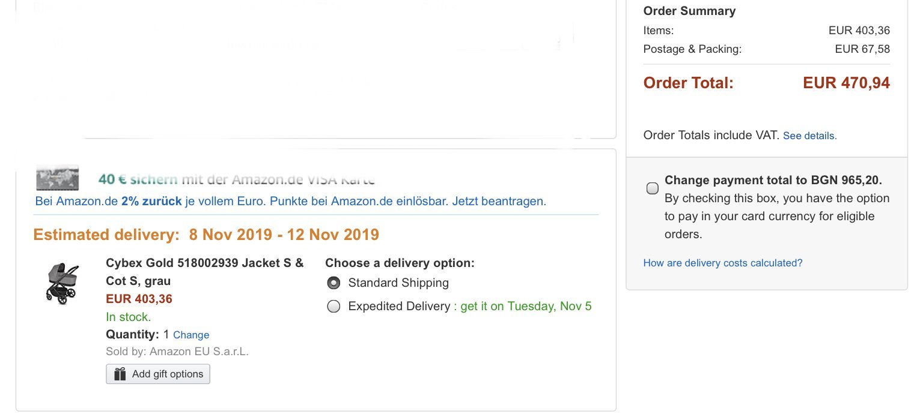Select the Standard Shipping radio button

coord(334,283)
